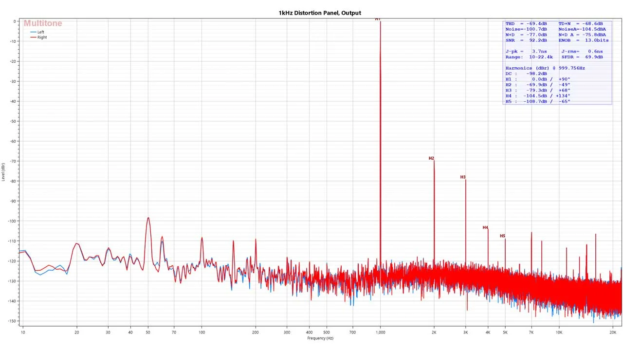Select the "Range: 10-22.4k" value

pyautogui.click(x=529, y=57)
